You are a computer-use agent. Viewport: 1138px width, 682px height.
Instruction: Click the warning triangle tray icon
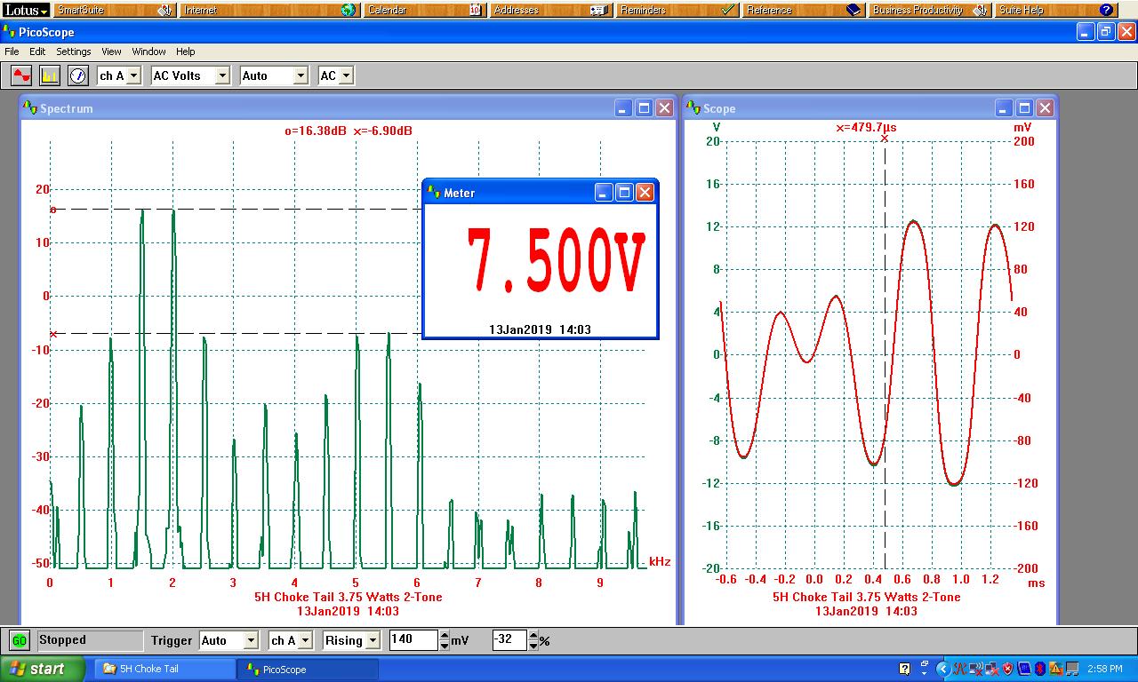[x=1055, y=669]
